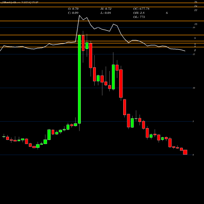Click the lone number 6 near OH readout

[x=167, y=13]
